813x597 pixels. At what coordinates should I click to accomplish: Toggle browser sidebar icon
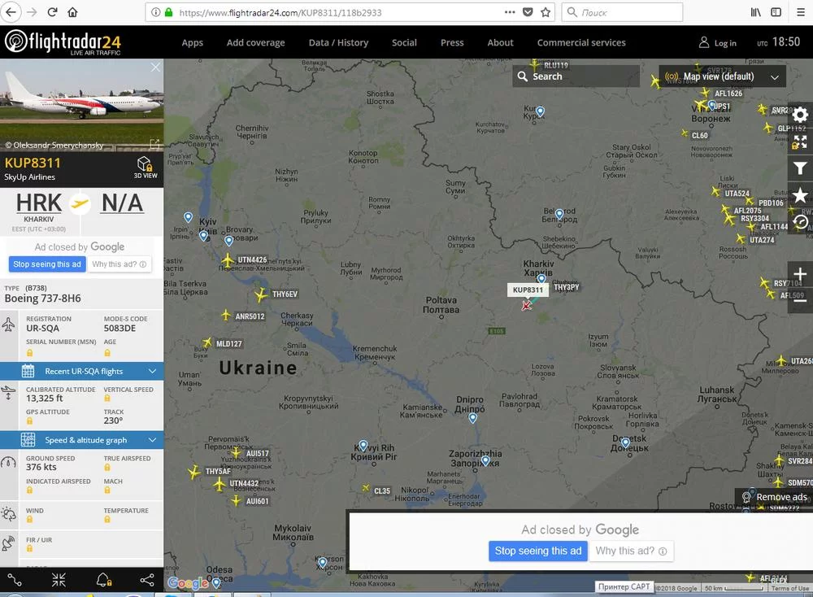(776, 12)
